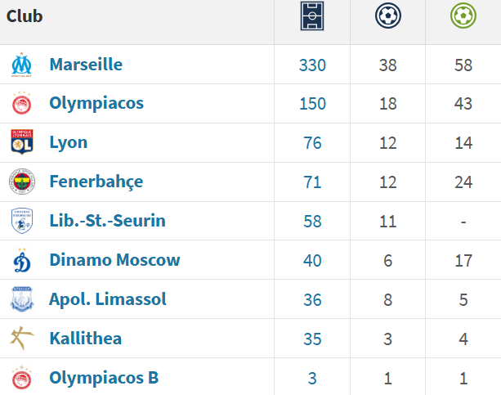This screenshot has height=395, width=501.
Task: Sort by goals dark ball icon
Action: (x=387, y=16)
